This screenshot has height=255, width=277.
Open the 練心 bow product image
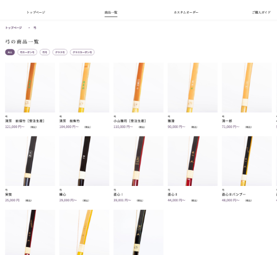(x=84, y=161)
